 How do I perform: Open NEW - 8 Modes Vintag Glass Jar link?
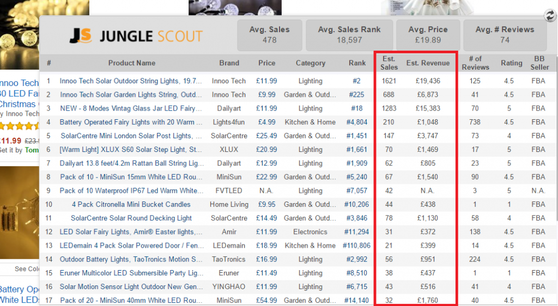tap(131, 108)
